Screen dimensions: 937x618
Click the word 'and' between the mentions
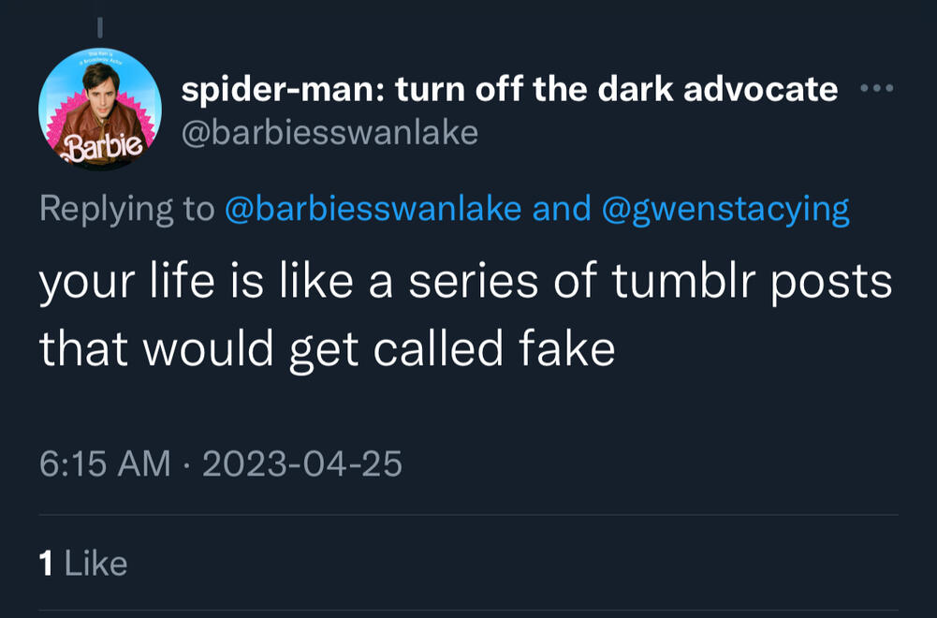point(561,209)
